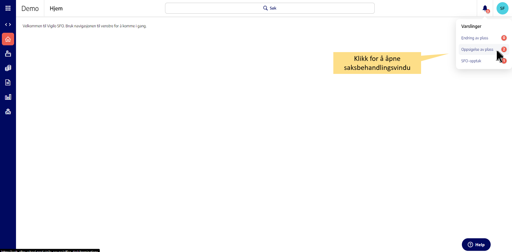Expand the sidebar with the arrows icon

(8, 24)
